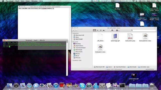Open Time Machine from the Dock

(89, 85)
